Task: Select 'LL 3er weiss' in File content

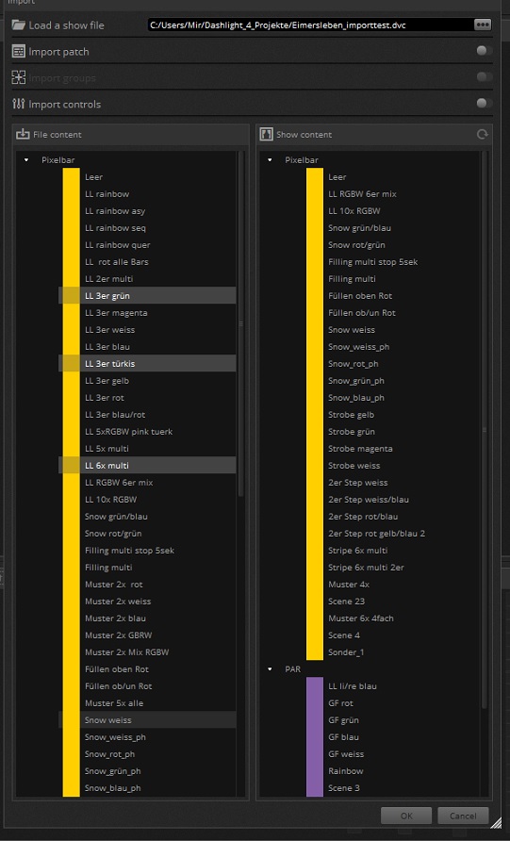Action: tap(109, 330)
